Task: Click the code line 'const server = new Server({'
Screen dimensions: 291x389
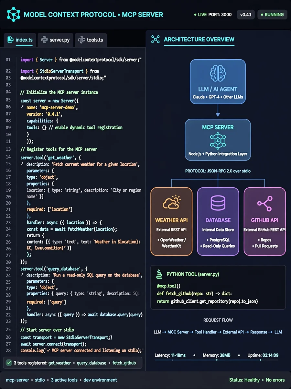Action: pos(49,101)
